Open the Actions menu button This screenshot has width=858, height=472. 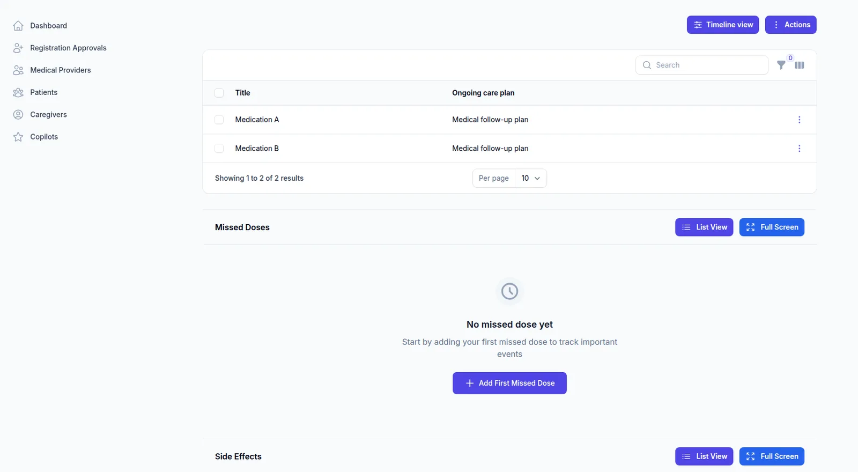coord(790,25)
